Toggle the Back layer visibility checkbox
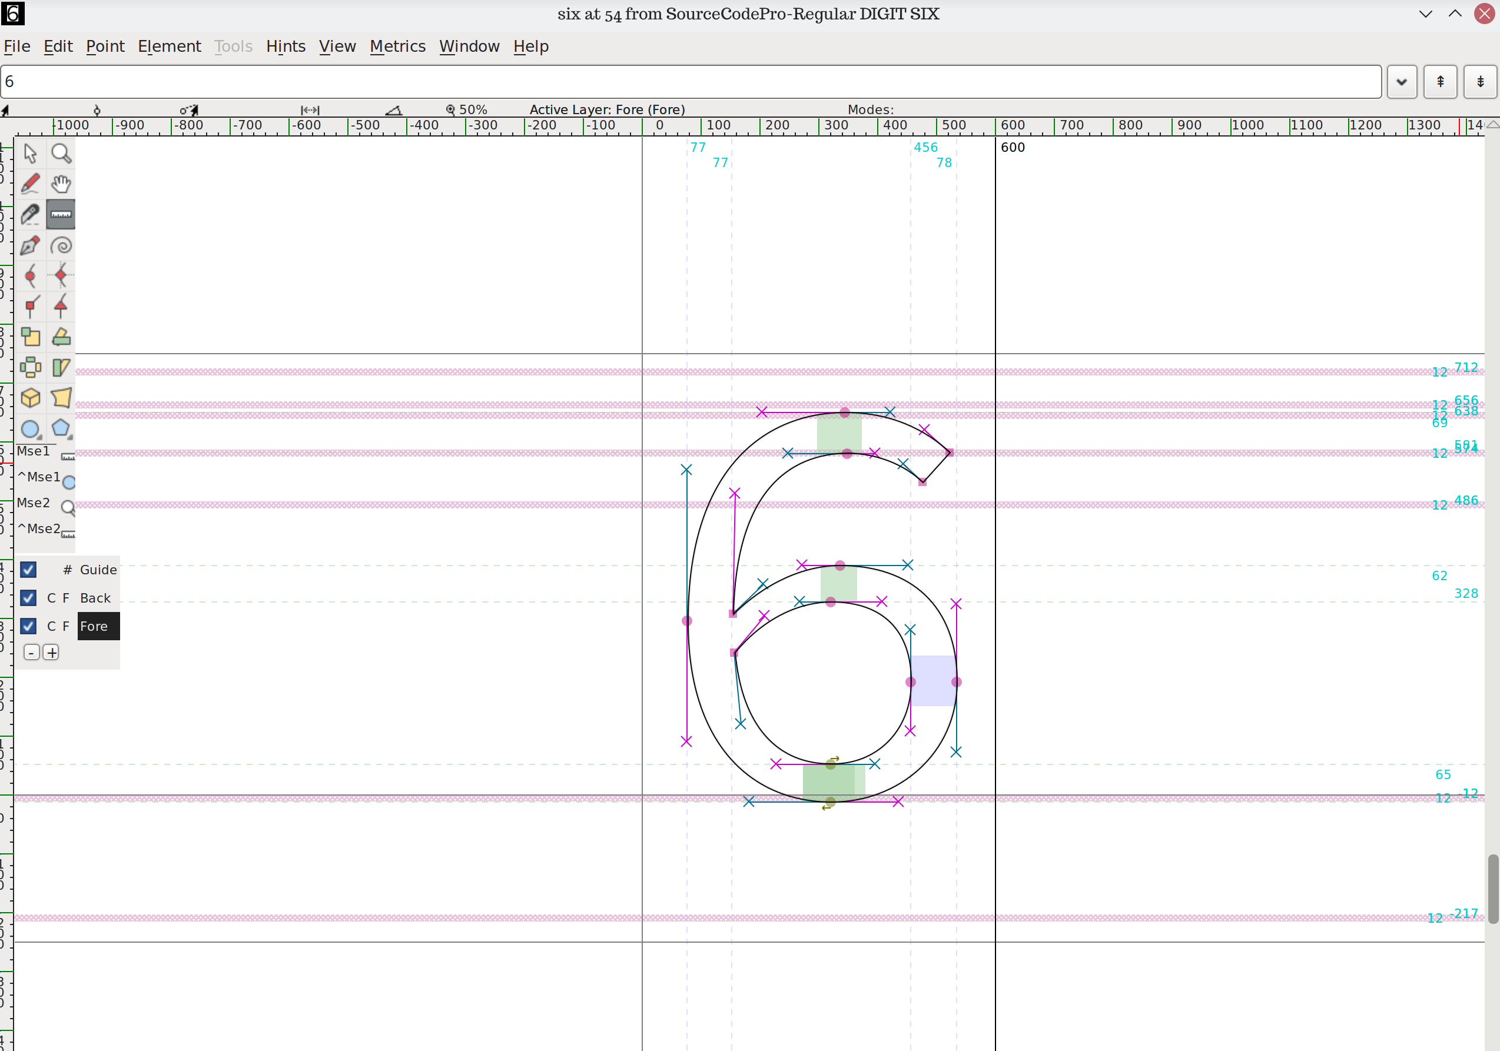The width and height of the screenshot is (1500, 1051). [x=28, y=598]
